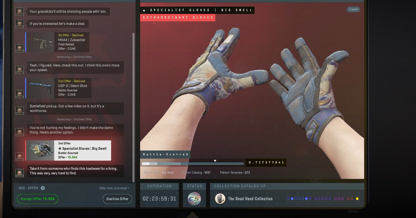Accept the offer for 75.96€
The height and width of the screenshot is (218, 416).
point(37,199)
